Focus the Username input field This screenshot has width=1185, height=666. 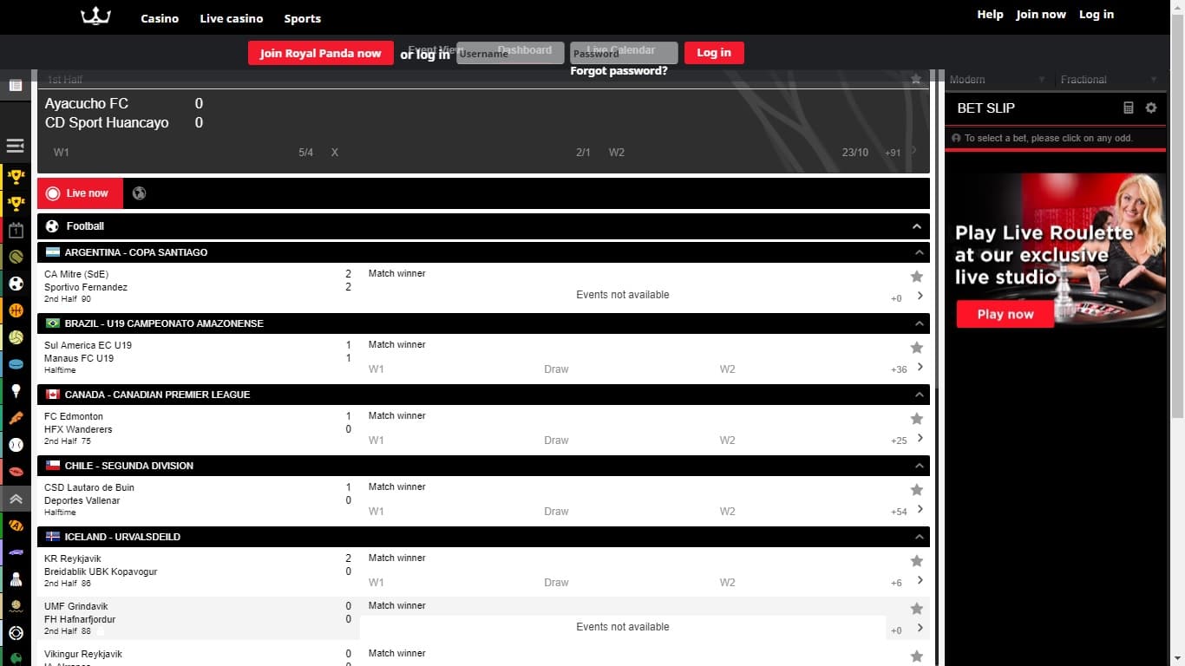tap(510, 53)
